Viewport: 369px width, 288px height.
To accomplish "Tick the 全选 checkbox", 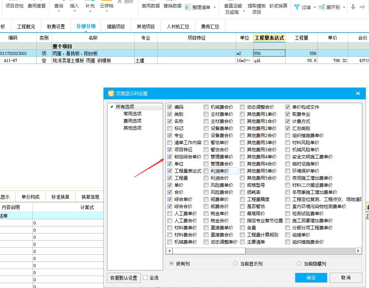I will click(145, 278).
